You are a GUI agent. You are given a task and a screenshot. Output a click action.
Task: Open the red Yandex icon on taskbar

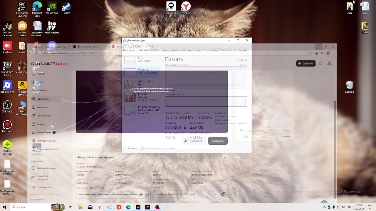pos(119,207)
